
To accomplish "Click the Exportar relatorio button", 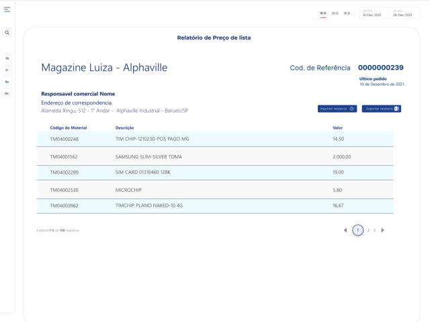I will click(x=382, y=109).
